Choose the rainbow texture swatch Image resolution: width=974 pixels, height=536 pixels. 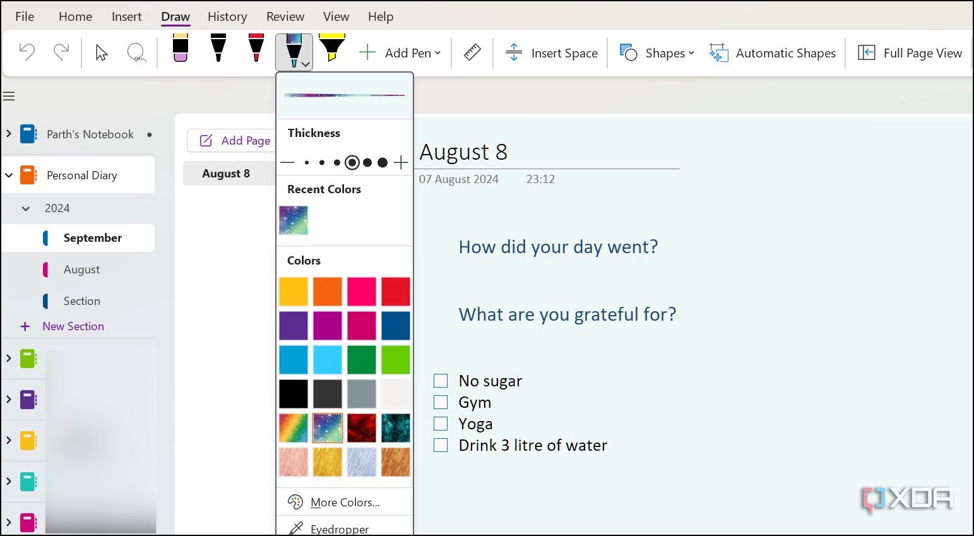click(294, 428)
